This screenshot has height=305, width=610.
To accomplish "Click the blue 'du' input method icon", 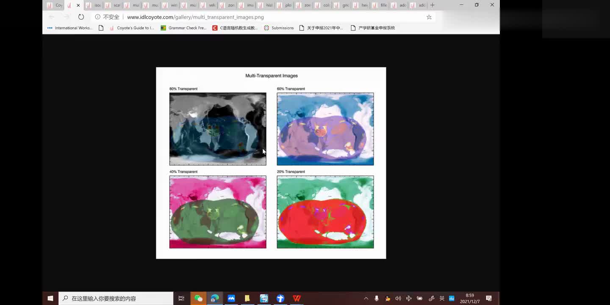I will coord(452,298).
